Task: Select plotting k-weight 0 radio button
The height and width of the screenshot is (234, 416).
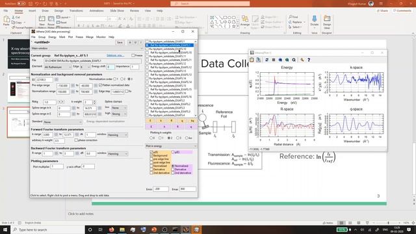Action: [x=151, y=138]
